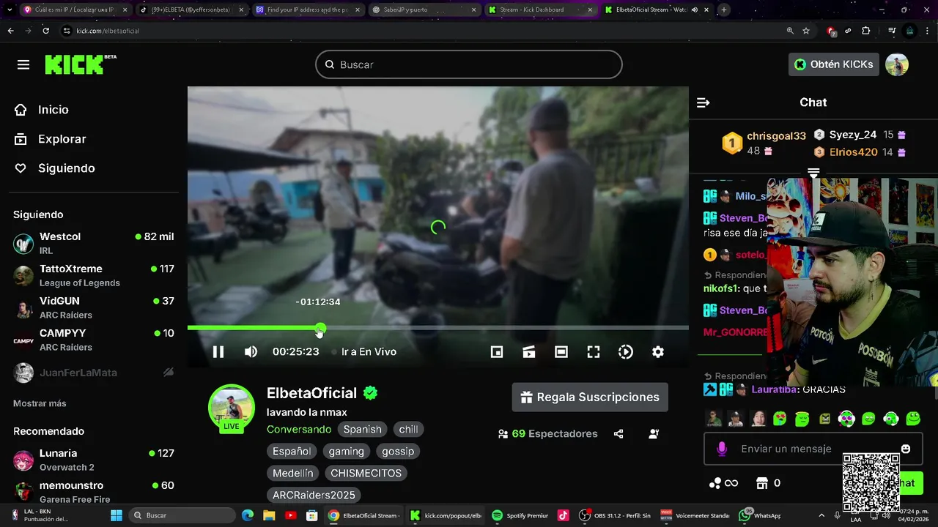Open OBS 31.1.2 from the taskbar
This screenshot has height=527, width=938.
click(614, 515)
